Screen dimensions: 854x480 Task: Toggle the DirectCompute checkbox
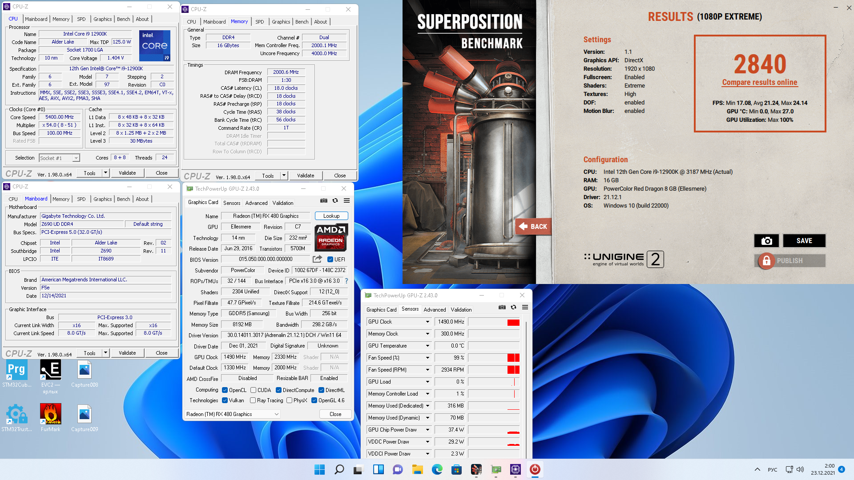[278, 390]
